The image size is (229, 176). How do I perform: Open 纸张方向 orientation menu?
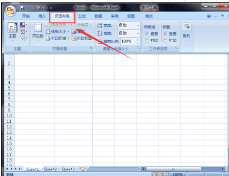tap(57, 25)
